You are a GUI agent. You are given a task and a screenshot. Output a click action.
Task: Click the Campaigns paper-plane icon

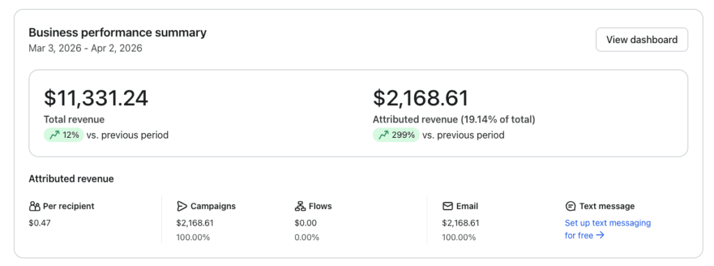pyautogui.click(x=182, y=206)
